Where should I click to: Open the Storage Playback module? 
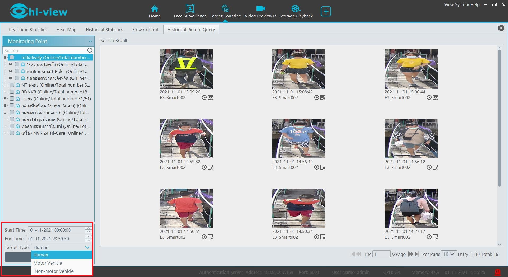point(296,12)
